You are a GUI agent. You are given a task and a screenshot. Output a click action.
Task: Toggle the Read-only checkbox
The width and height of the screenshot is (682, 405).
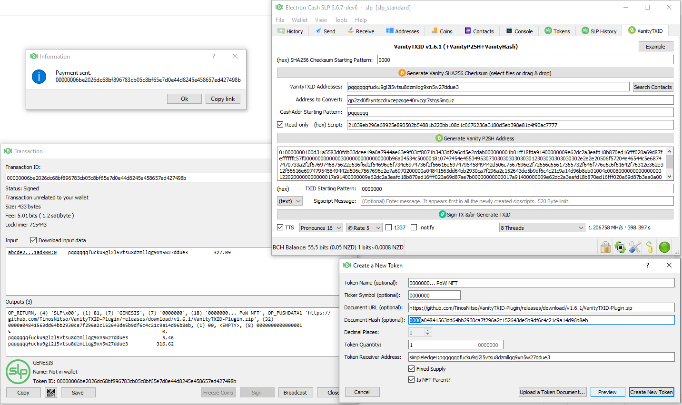click(x=280, y=124)
